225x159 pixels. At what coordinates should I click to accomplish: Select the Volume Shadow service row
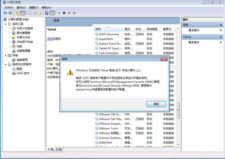(135, 138)
